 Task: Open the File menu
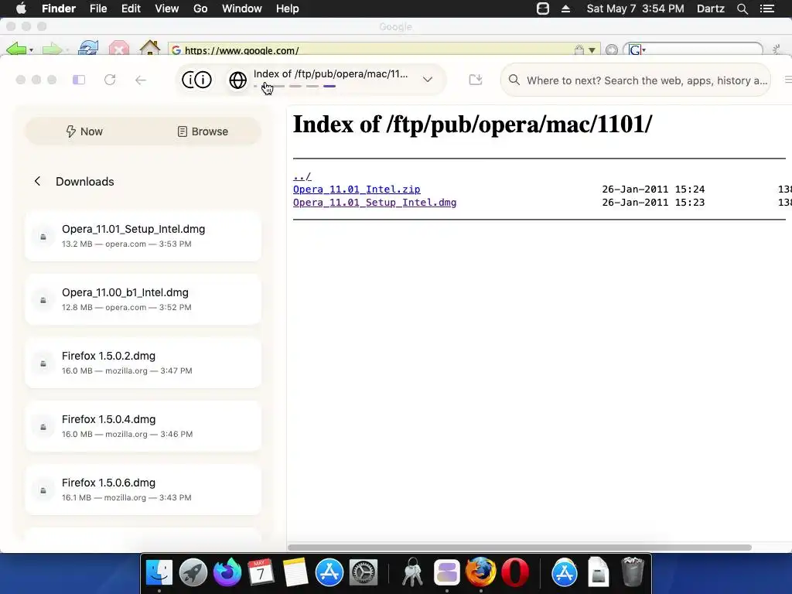pos(98,9)
